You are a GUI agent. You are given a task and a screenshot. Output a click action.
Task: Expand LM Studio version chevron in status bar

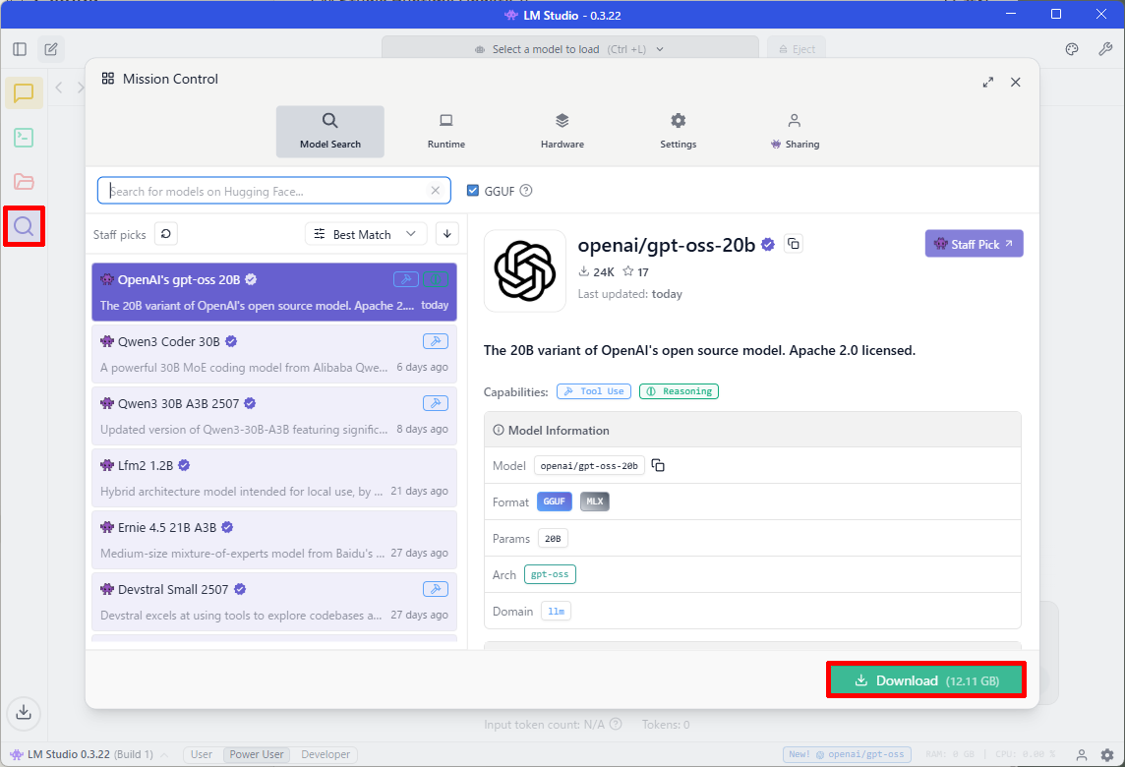point(164,755)
